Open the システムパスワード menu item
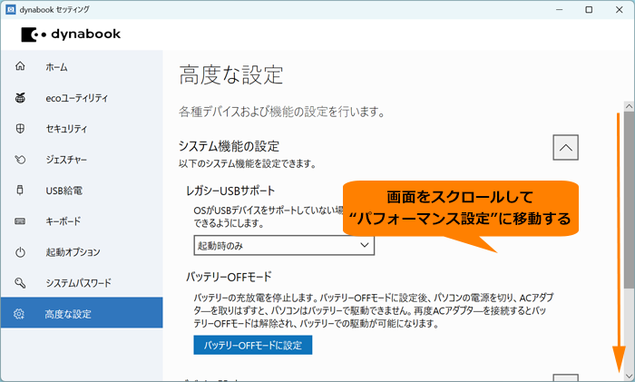Viewport: 635px width, 382px height. [x=82, y=283]
